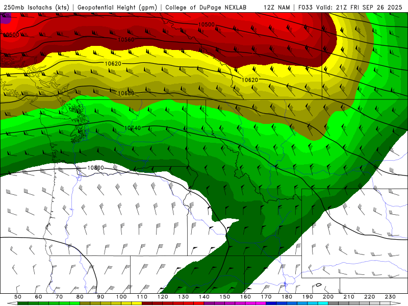Viewport: 408px width, 306px height.
Task: Select the 10800 height contour label
Action: pos(95,168)
